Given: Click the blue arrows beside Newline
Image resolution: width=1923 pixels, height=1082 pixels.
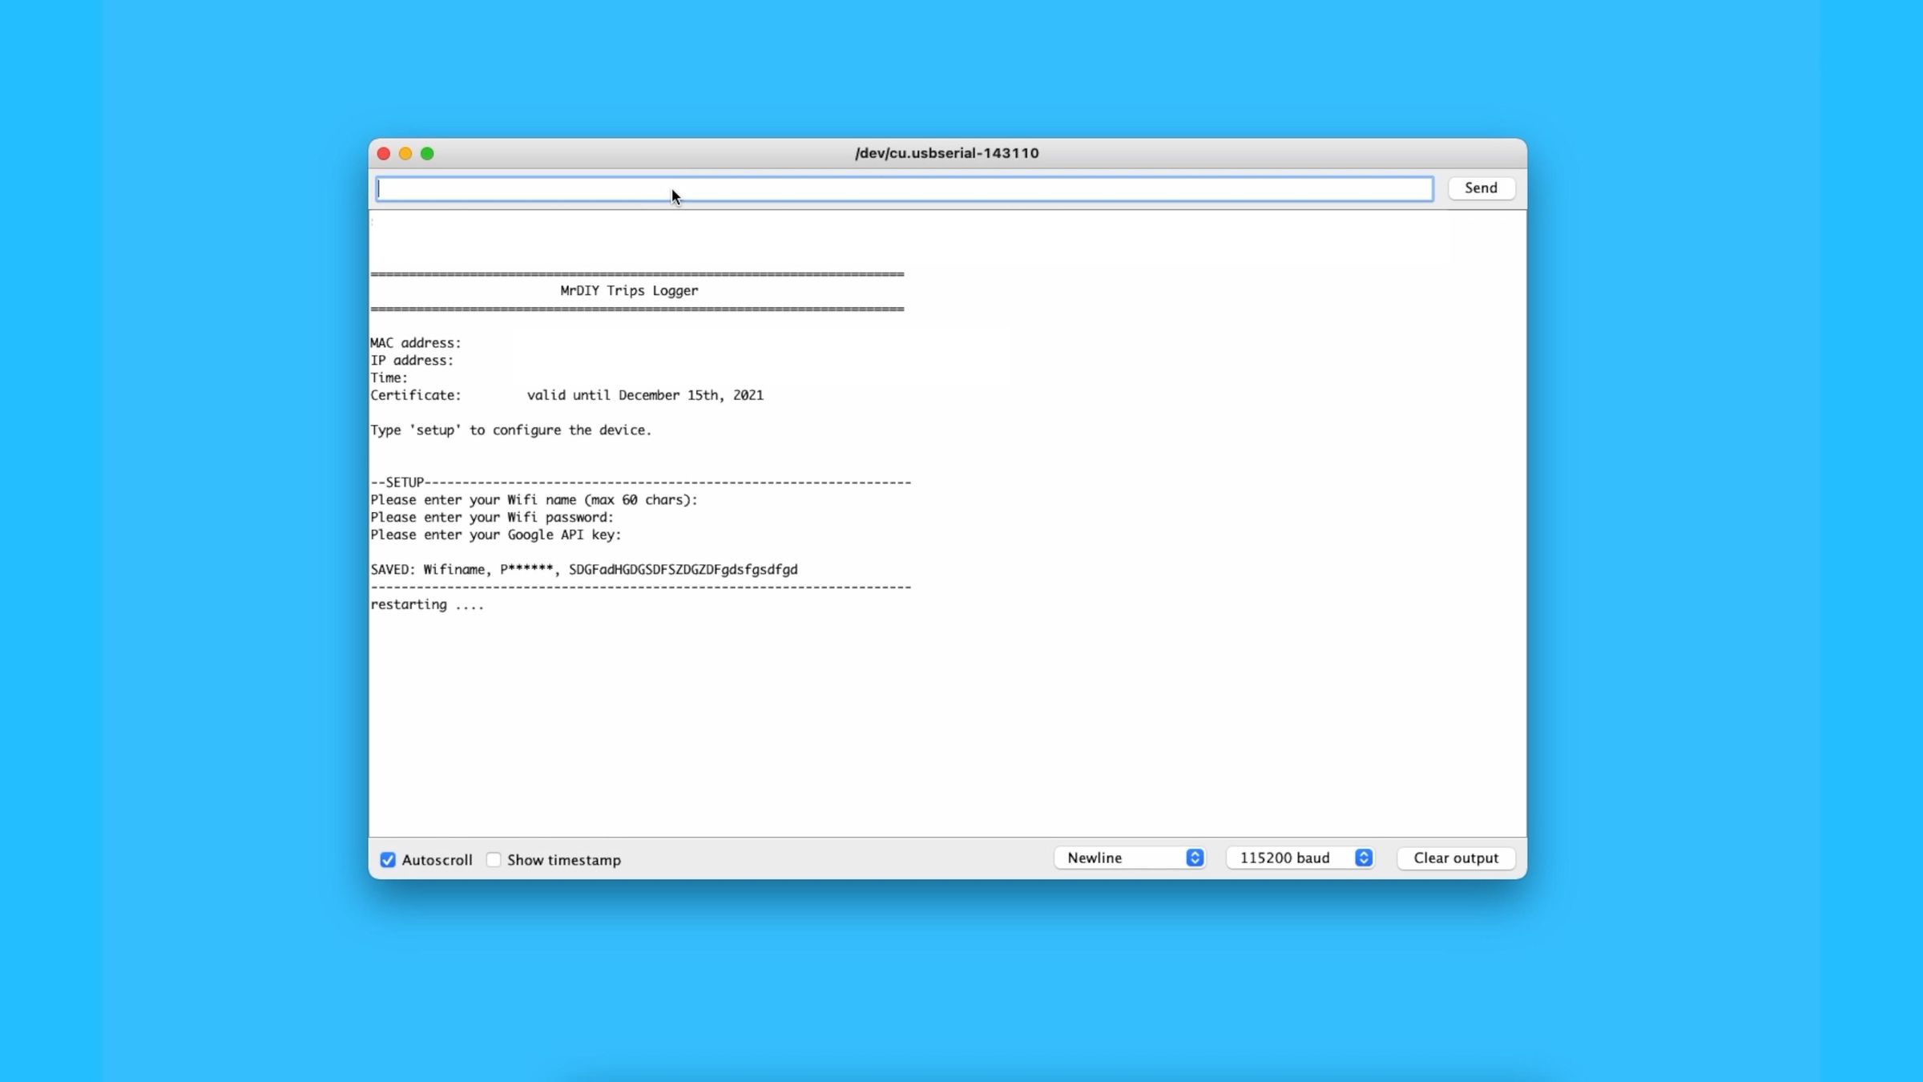Looking at the screenshot, I should pyautogui.click(x=1195, y=858).
